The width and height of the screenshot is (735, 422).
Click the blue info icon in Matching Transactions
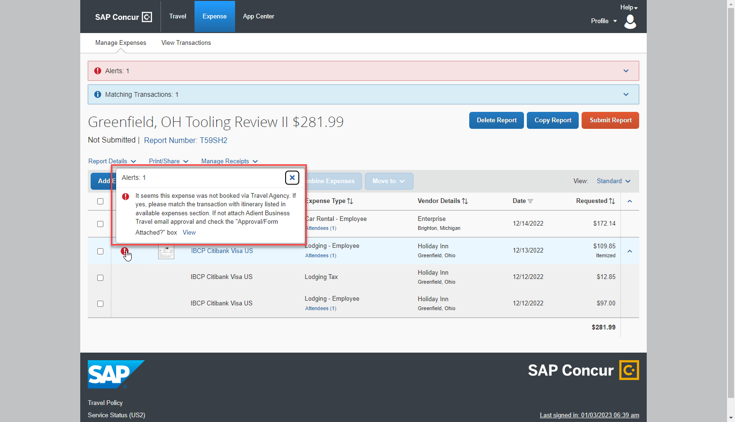click(98, 94)
